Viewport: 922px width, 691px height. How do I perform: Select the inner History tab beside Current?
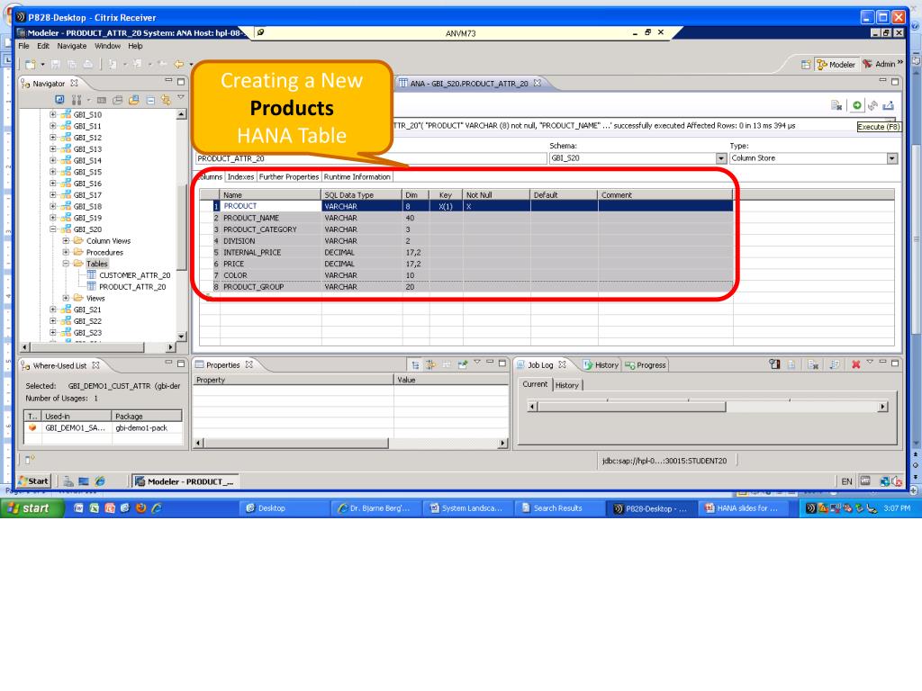(567, 385)
